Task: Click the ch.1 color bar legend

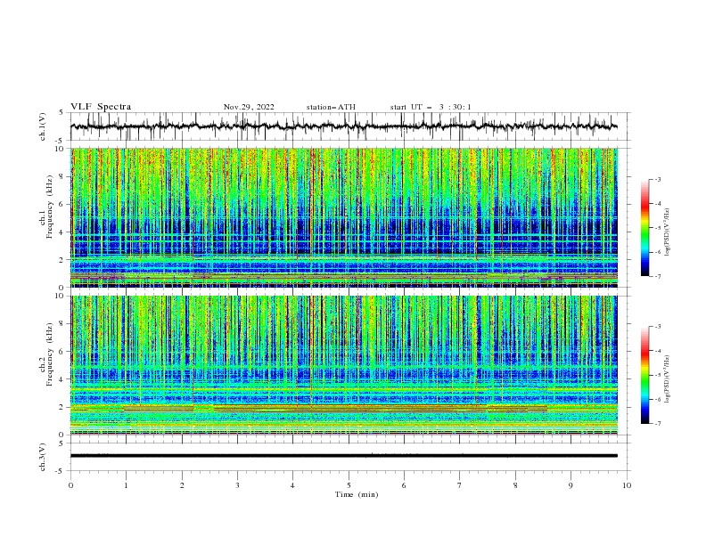Action: pos(645,228)
